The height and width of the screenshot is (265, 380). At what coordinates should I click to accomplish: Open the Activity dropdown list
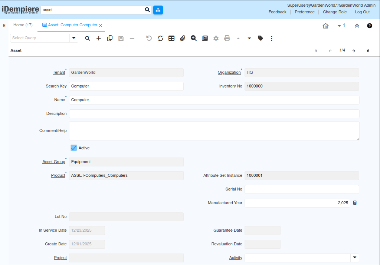tap(354, 258)
